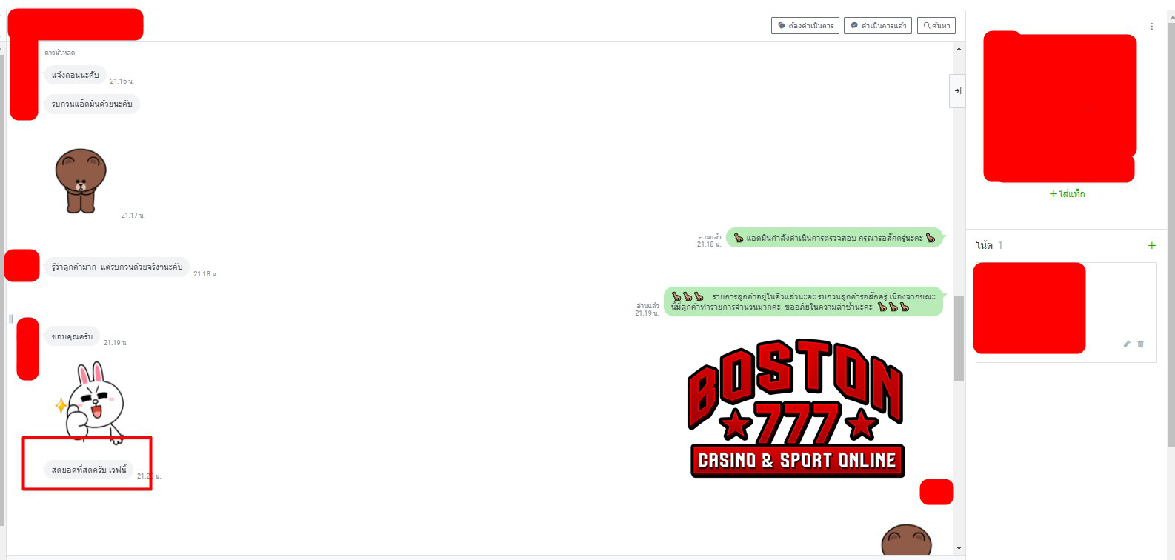Click the chat scrollbar thumb
The image size is (1175, 560).
point(959,339)
